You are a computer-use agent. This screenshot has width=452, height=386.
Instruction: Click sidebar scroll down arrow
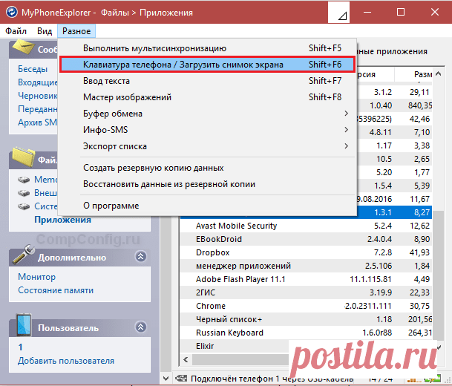(x=166, y=378)
